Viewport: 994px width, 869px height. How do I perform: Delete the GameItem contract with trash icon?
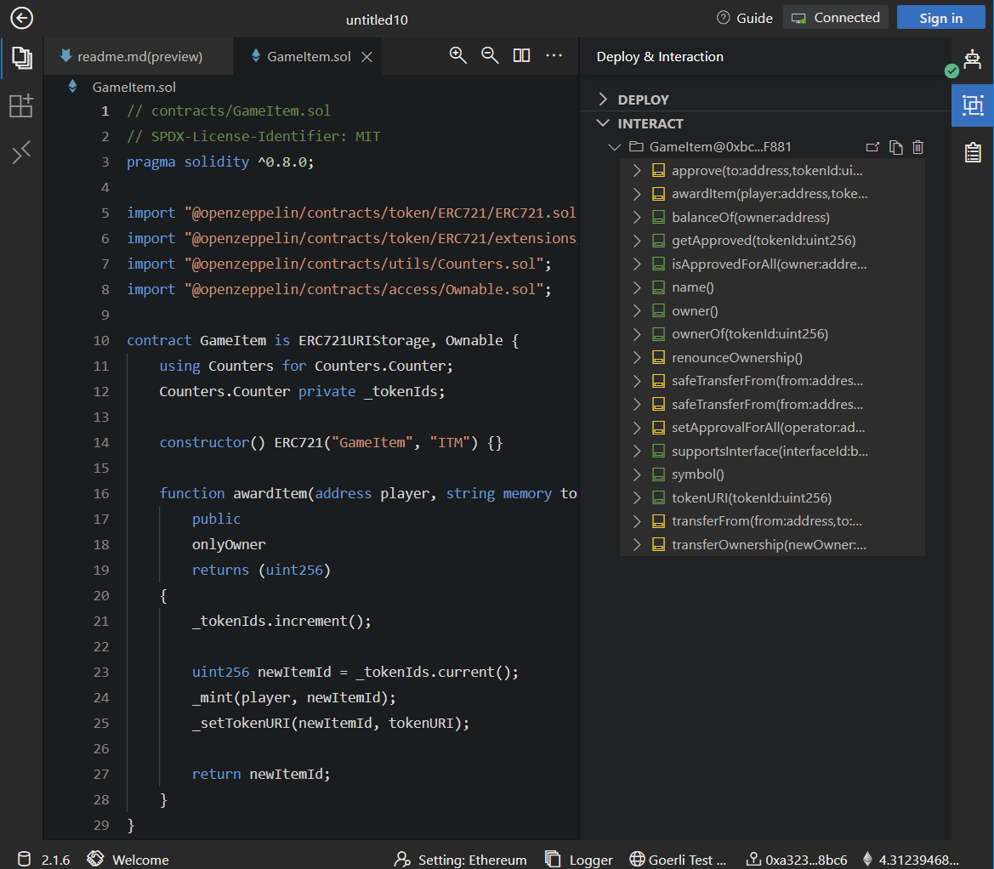click(x=917, y=147)
